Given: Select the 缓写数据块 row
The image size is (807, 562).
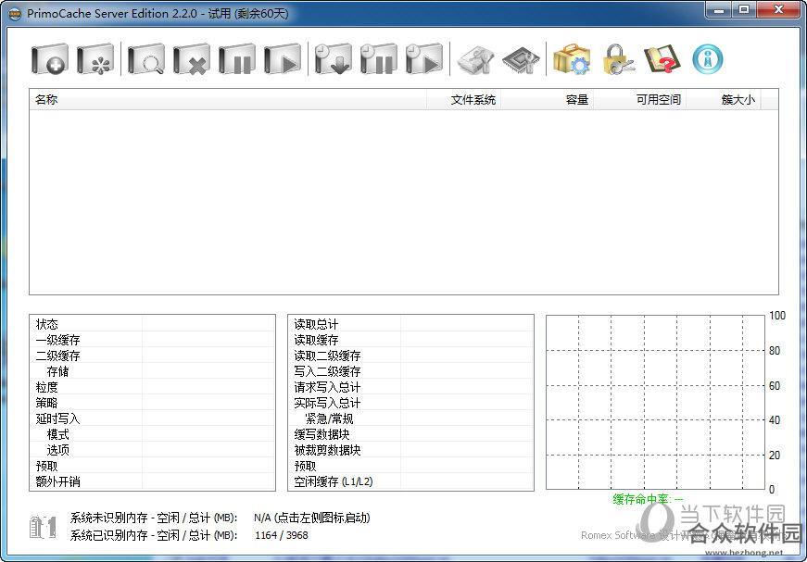Looking at the screenshot, I should click(410, 434).
